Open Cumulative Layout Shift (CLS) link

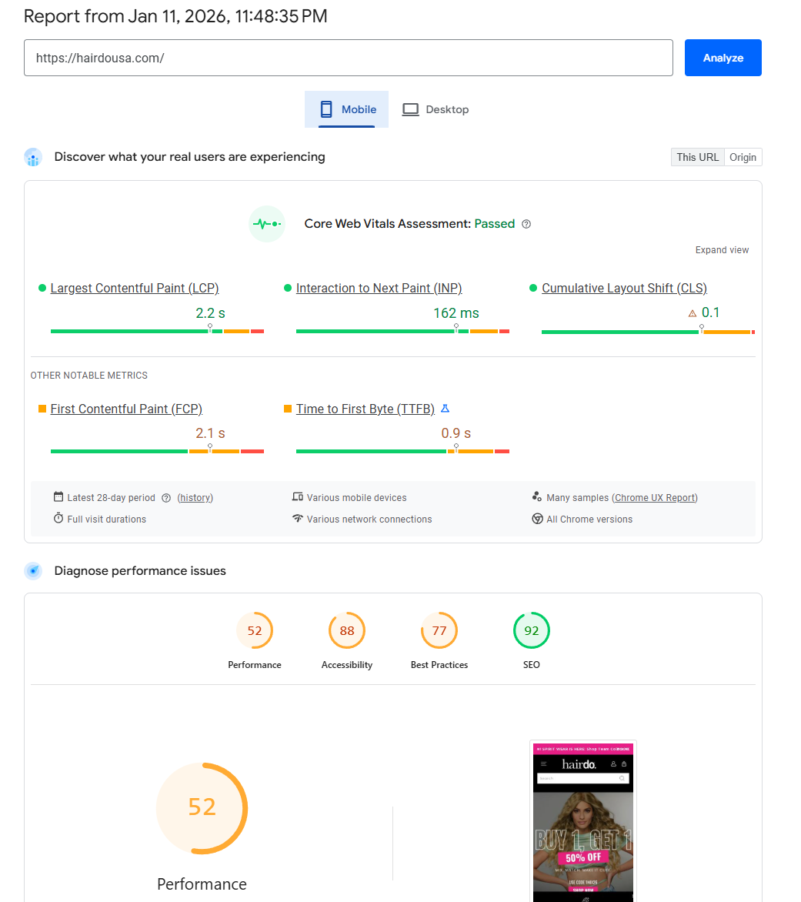click(625, 288)
